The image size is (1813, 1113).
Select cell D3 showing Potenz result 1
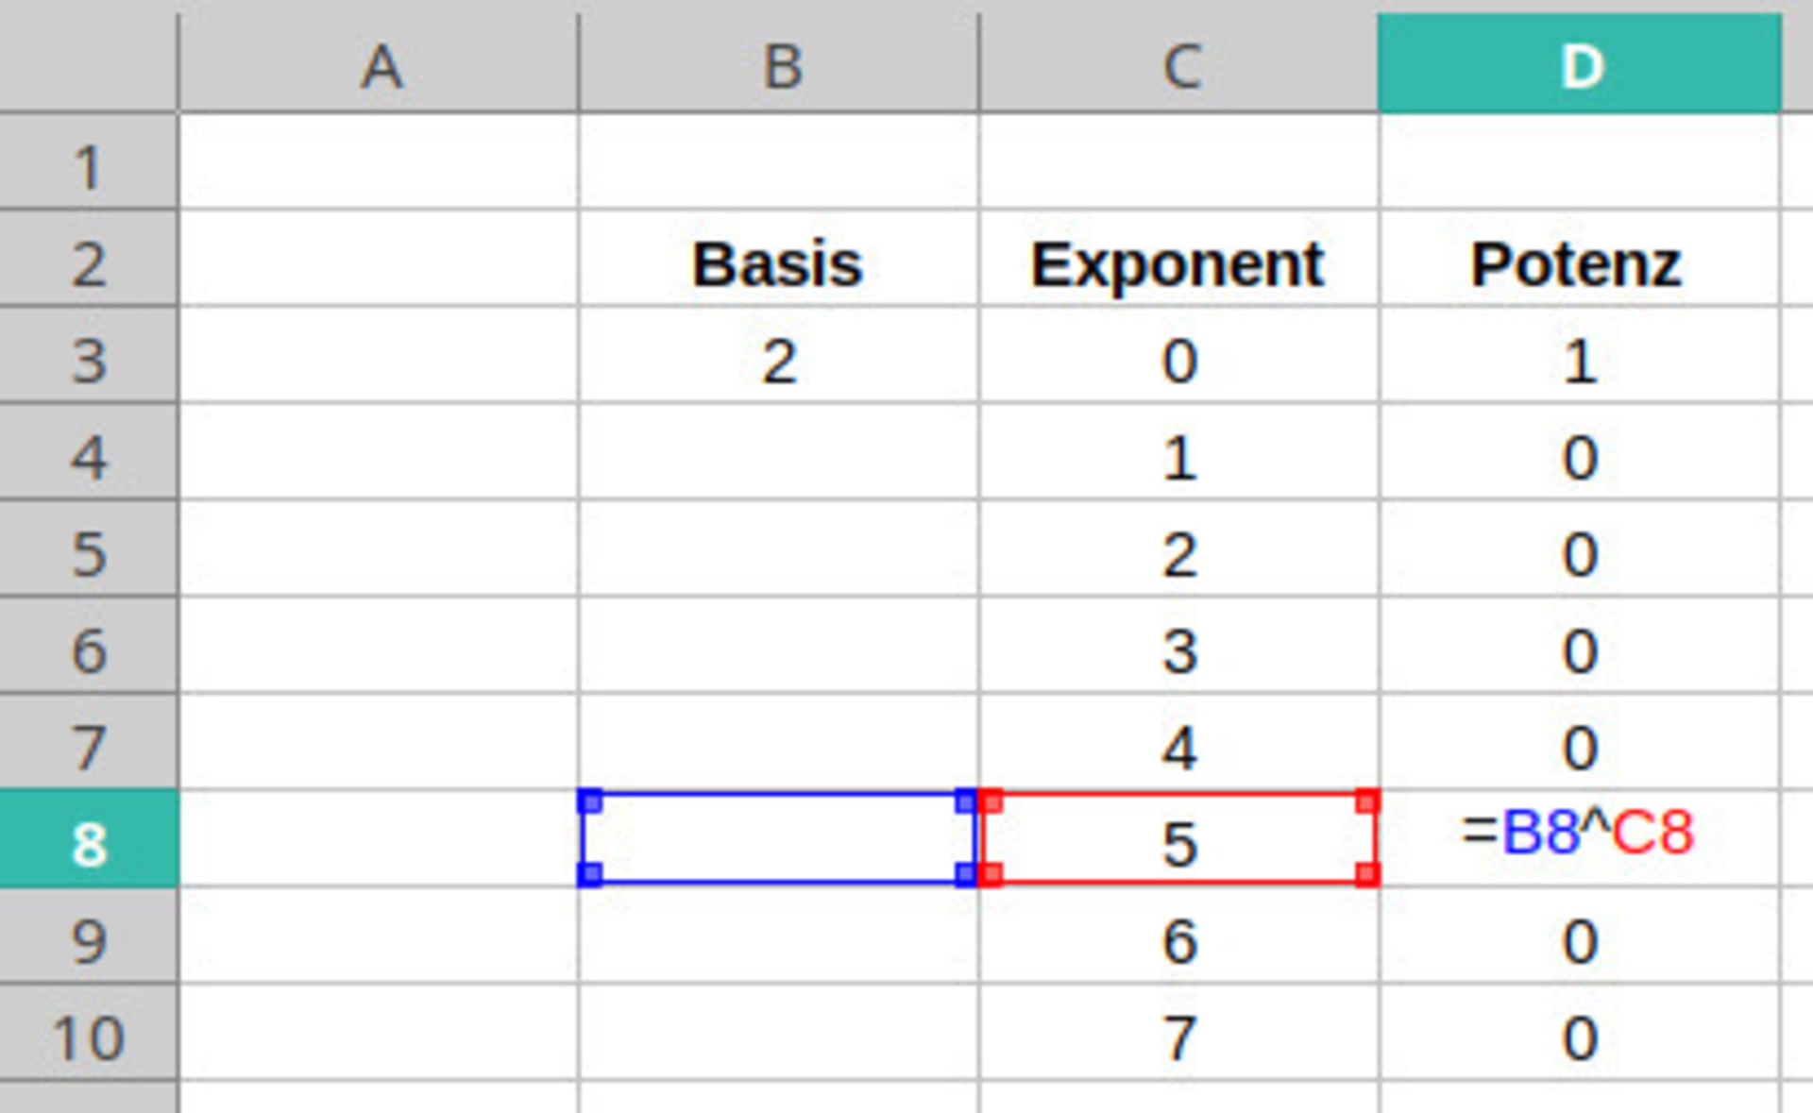click(x=1579, y=361)
